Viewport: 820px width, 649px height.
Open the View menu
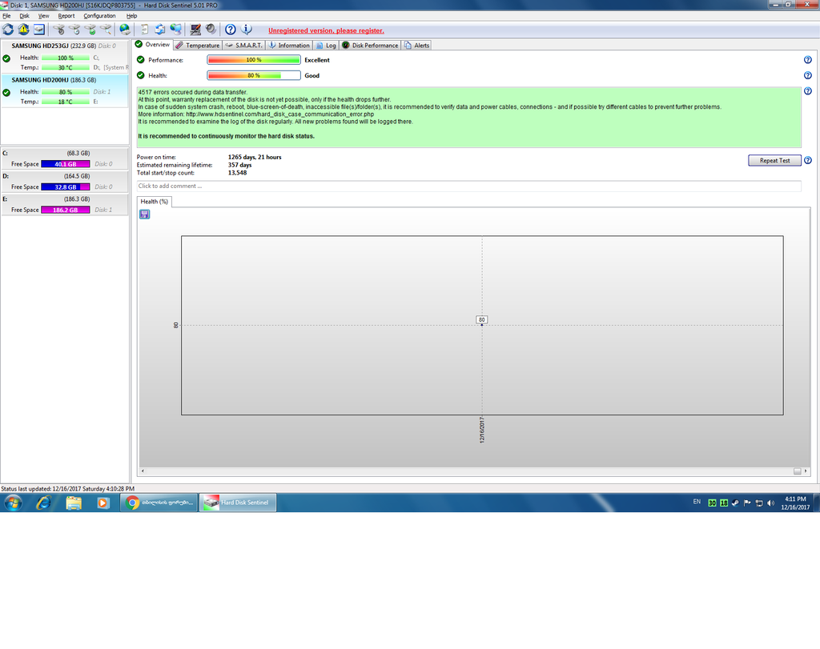click(44, 16)
